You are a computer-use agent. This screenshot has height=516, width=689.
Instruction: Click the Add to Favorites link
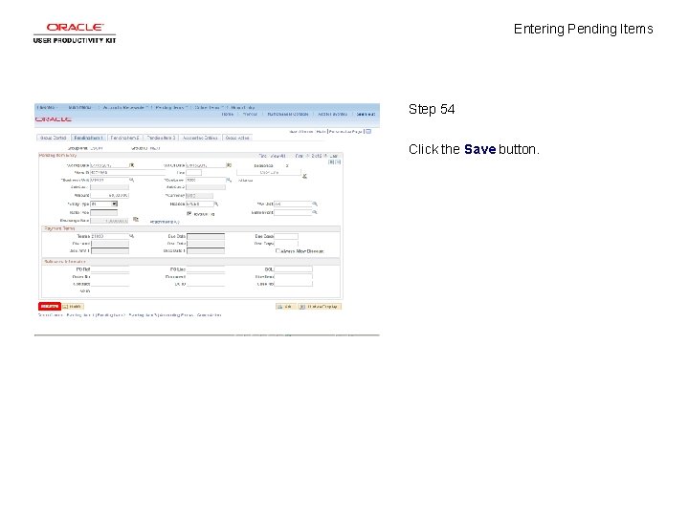[x=333, y=114]
